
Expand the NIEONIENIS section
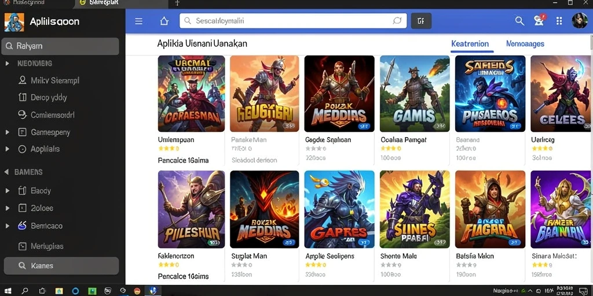pos(7,64)
